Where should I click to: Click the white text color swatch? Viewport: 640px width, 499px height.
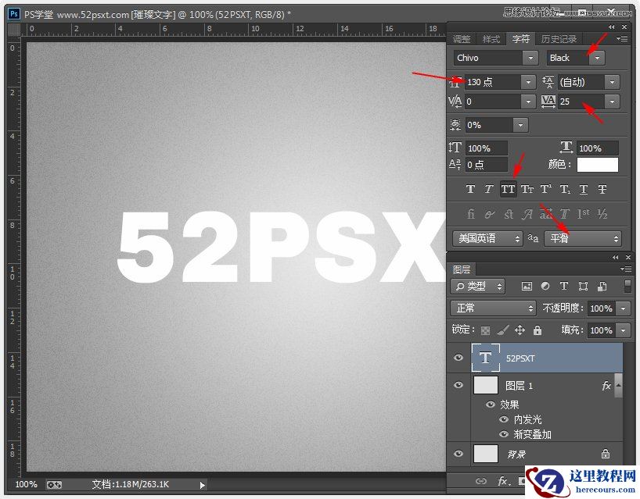click(598, 164)
